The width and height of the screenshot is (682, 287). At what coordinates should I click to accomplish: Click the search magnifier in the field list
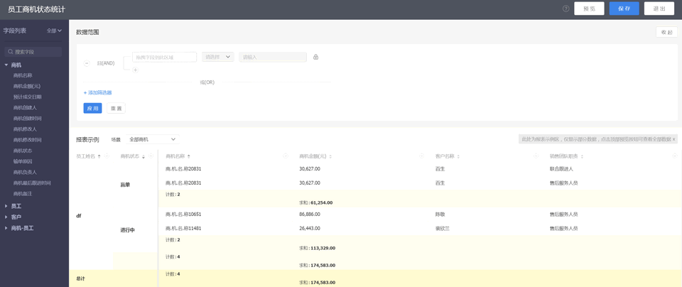[10, 52]
